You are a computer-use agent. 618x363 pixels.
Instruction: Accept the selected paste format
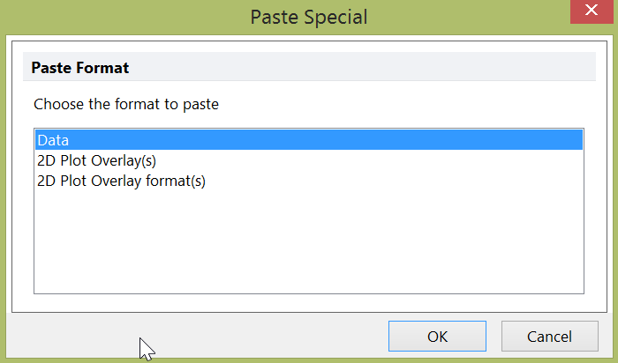(x=437, y=336)
